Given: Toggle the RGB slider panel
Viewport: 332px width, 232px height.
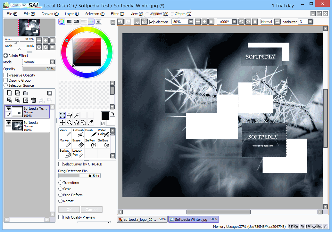Looking at the screenshot, I should click(x=69, y=21).
